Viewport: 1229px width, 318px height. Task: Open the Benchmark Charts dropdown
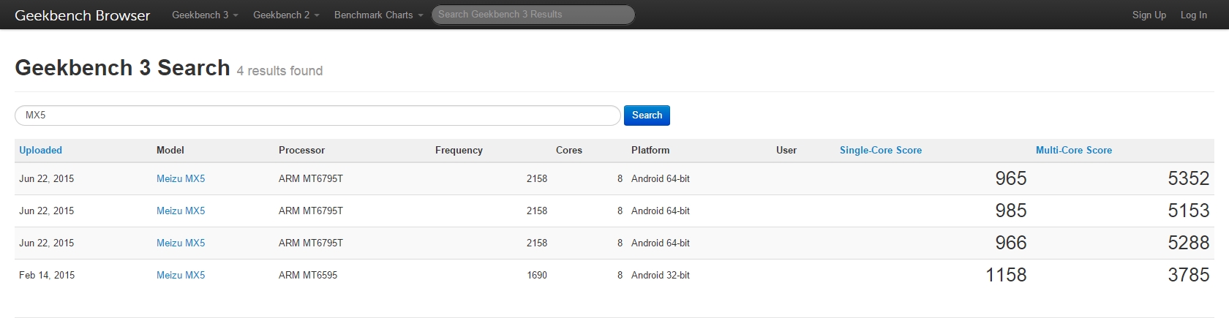[378, 15]
